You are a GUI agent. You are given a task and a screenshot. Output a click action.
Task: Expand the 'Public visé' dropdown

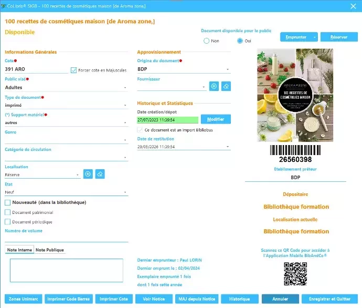[x=125, y=88]
